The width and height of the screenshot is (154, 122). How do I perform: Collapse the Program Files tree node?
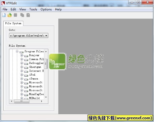(x=17, y=51)
